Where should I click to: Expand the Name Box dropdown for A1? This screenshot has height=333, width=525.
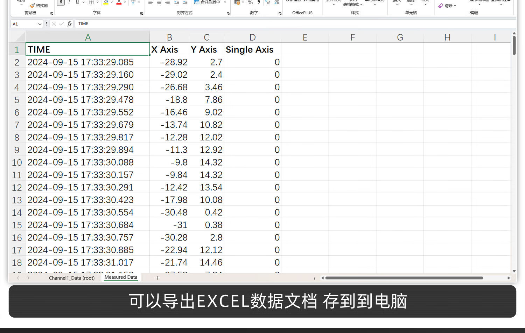[40, 24]
